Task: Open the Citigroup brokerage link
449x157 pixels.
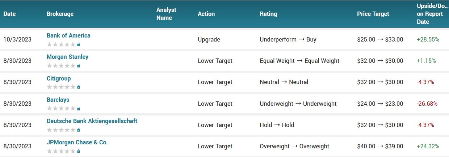Action: click(59, 78)
